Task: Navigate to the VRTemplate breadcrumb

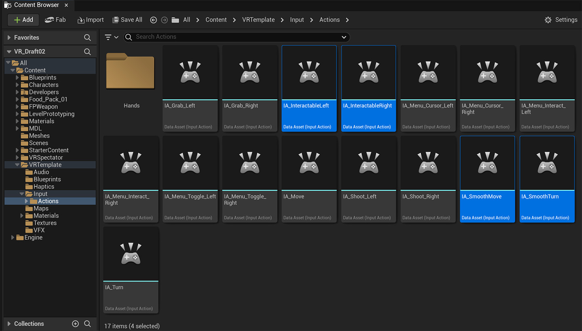Action: point(258,20)
